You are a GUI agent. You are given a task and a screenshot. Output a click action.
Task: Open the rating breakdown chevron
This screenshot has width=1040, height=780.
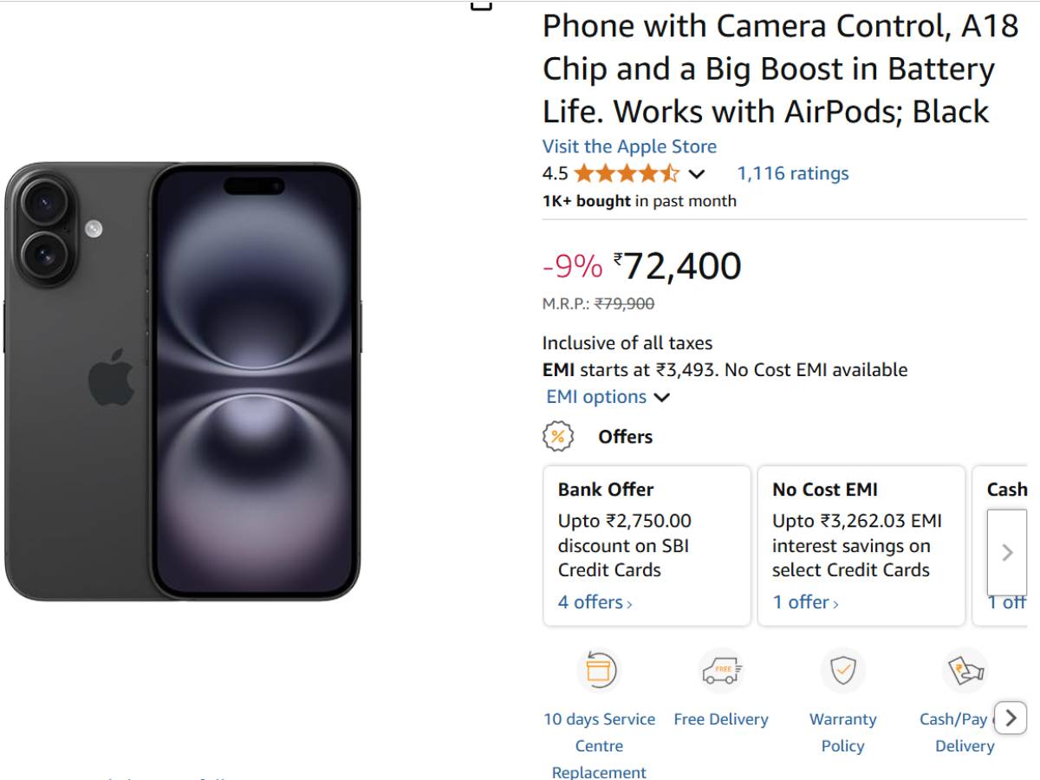(697, 174)
